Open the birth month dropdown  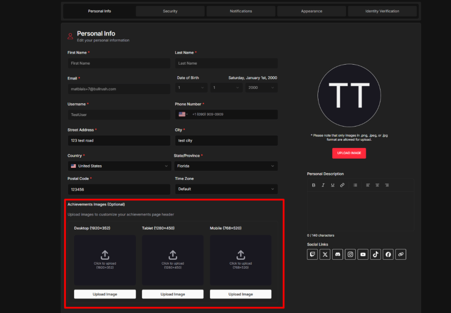tap(191, 87)
